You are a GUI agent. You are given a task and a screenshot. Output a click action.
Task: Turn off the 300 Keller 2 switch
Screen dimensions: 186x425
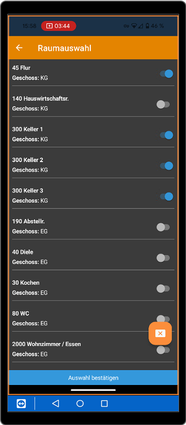(166, 166)
